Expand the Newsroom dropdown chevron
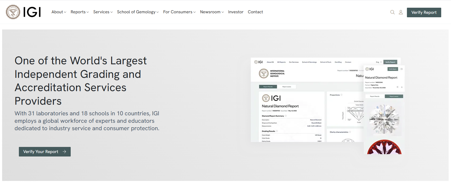Viewport: 451px width, 182px height. (223, 12)
